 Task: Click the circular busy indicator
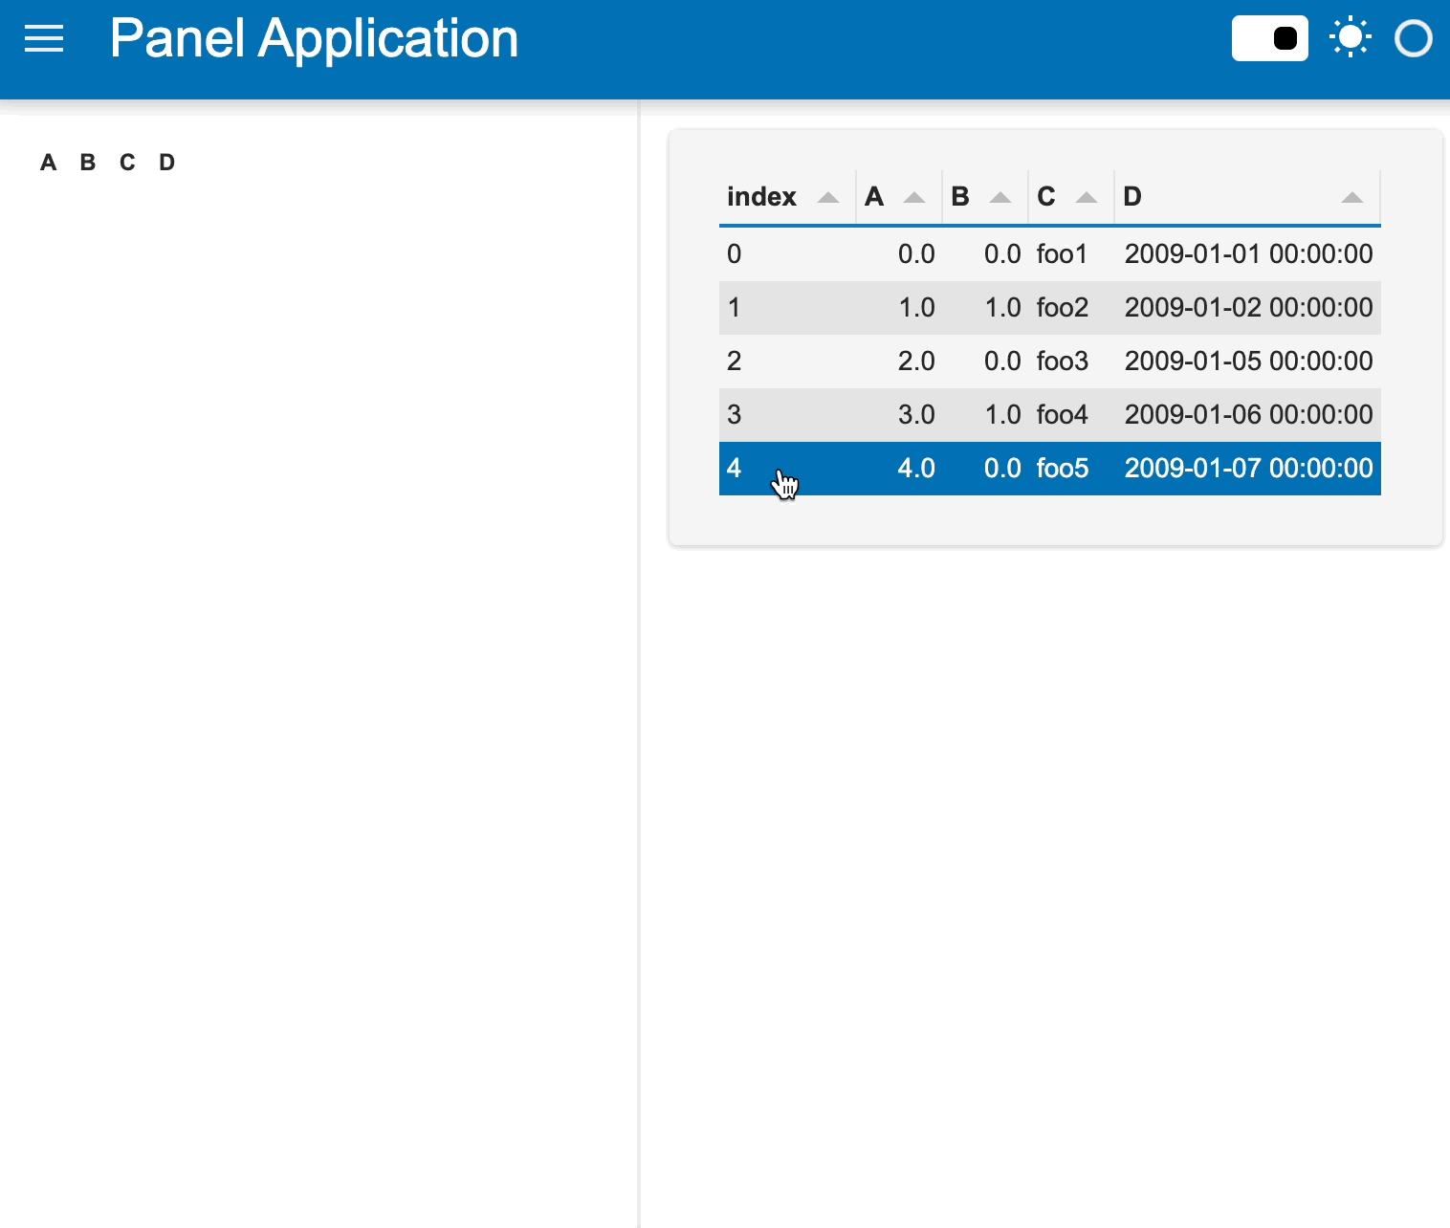click(1413, 38)
